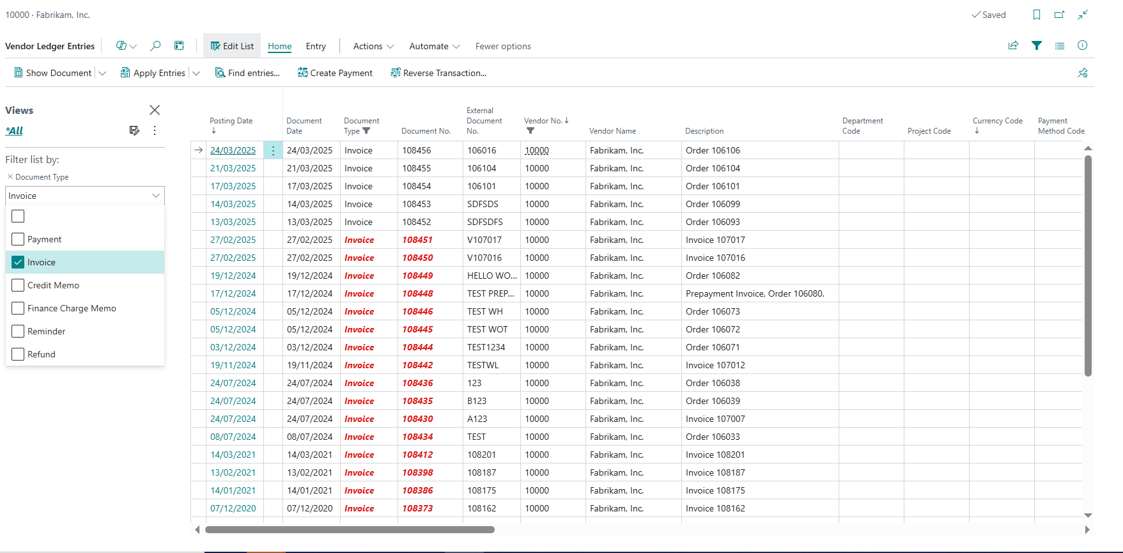Image resolution: width=1123 pixels, height=553 pixels.
Task: Click vendor number link in first row
Action: pos(537,150)
